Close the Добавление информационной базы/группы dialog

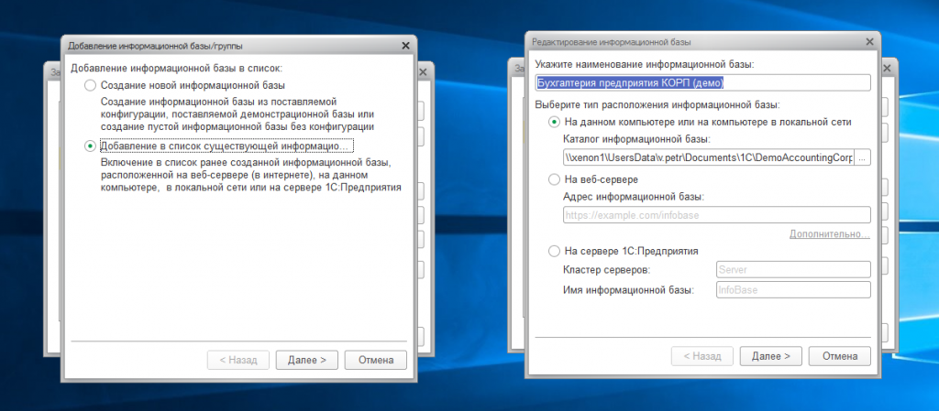[x=405, y=46]
